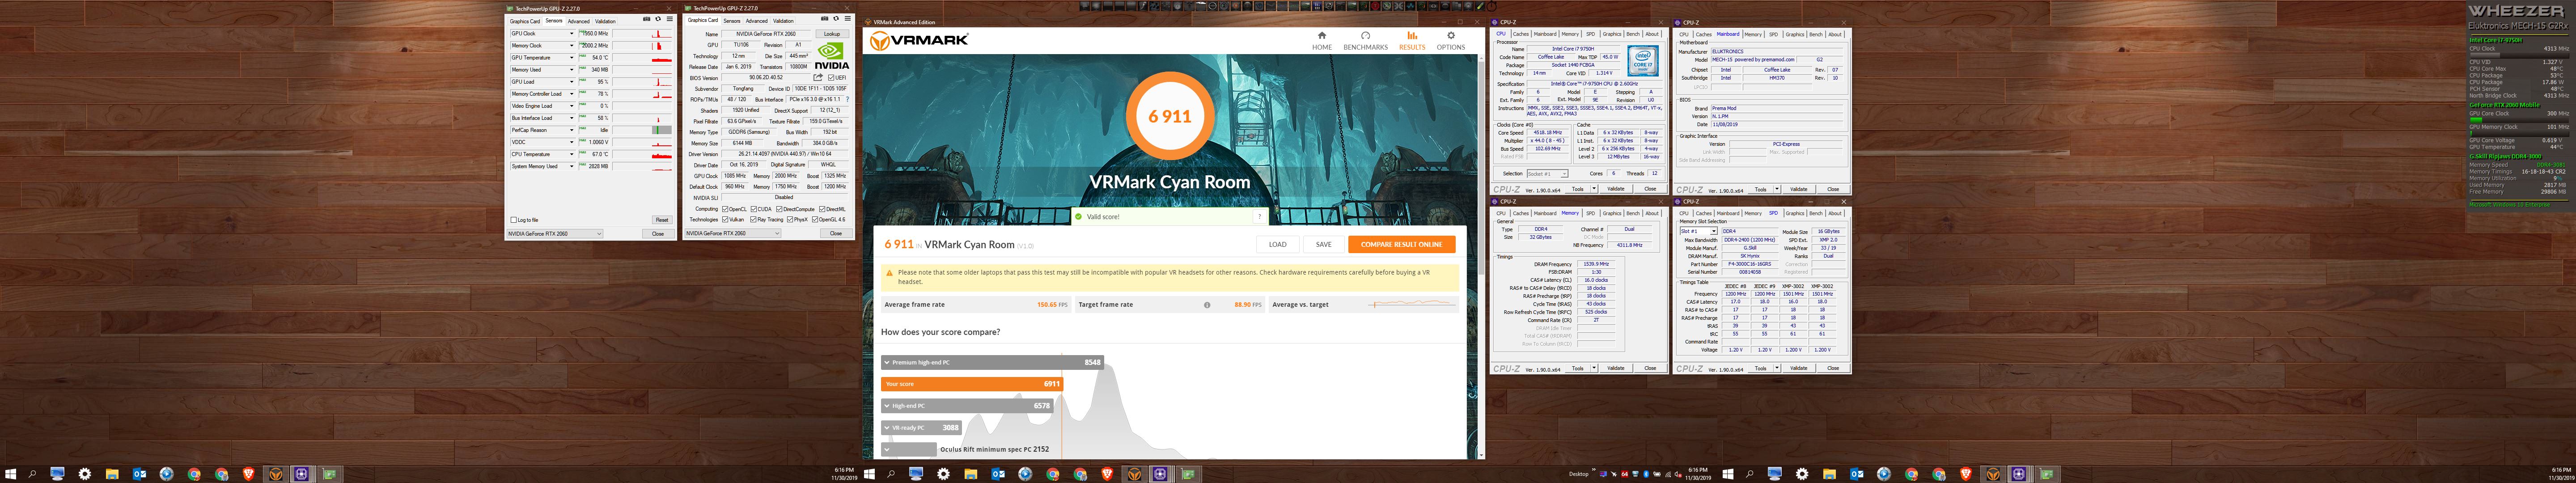This screenshot has height=483, width=2576.
Task: Click info icon next to Target frame rate
Action: 1207,305
